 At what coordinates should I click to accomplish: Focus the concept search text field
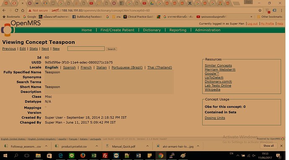(x=86, y=49)
